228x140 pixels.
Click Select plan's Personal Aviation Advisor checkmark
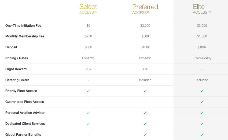88,113
